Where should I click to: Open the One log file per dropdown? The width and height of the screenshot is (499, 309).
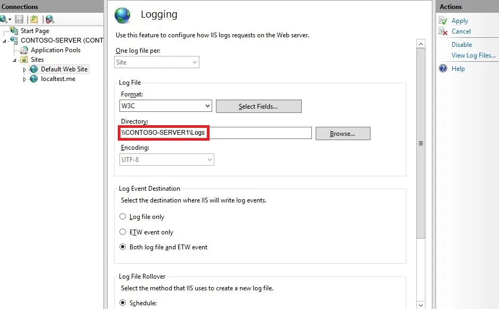click(157, 62)
